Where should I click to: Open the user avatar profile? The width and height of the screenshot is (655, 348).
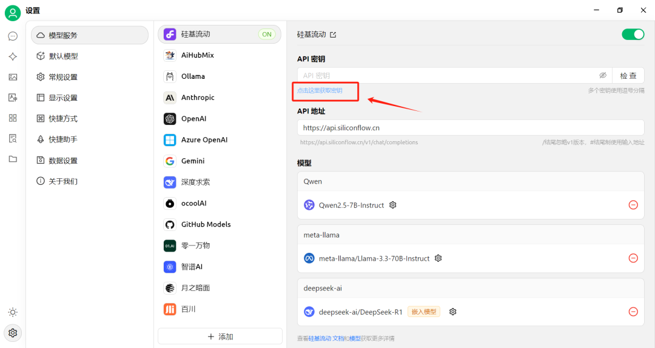coord(13,13)
